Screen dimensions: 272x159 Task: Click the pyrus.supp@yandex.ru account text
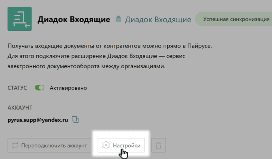(38, 120)
